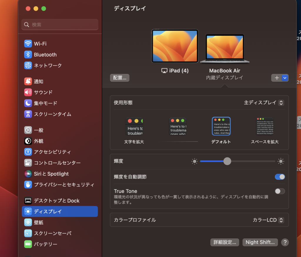Screen dimensions: 301x257
Task: Select the デフォルト resolution option
Action: [221, 130]
